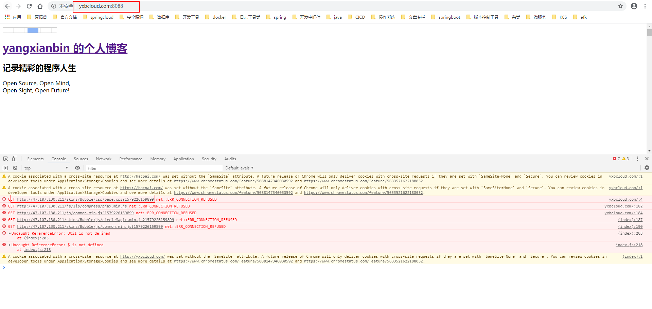Switch to the Network tab
The image size is (652, 309).
pos(104,159)
